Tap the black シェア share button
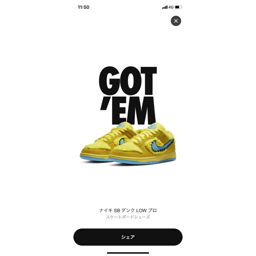The width and height of the screenshot is (256, 256). coord(128,237)
